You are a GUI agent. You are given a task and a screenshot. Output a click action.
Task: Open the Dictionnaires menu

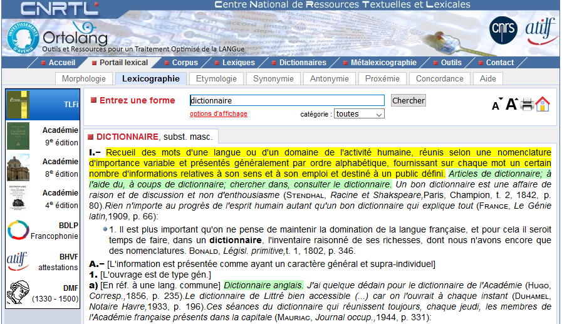click(299, 63)
